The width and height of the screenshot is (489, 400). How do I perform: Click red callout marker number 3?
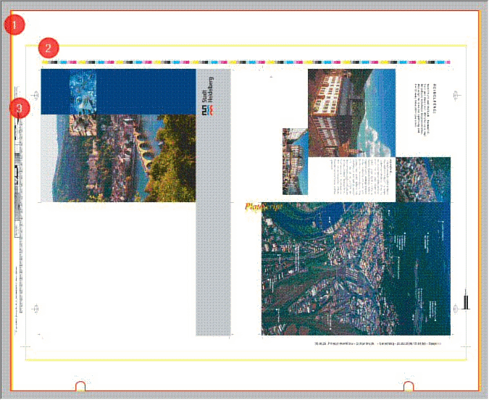tap(20, 109)
